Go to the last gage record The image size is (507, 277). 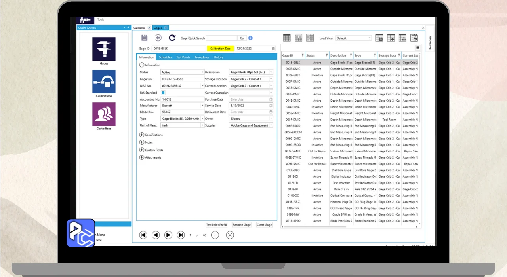pos(181,235)
